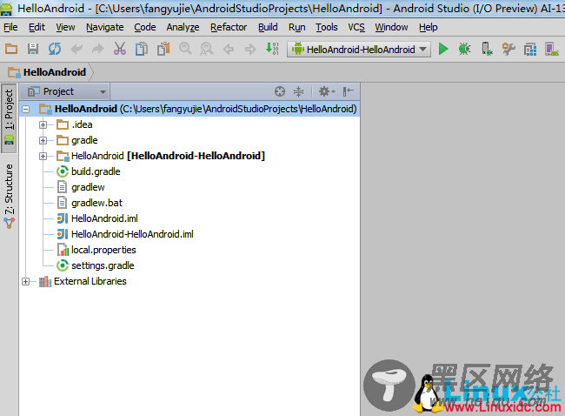The height and width of the screenshot is (416, 565).
Task: Select local.properties file
Action: point(103,250)
